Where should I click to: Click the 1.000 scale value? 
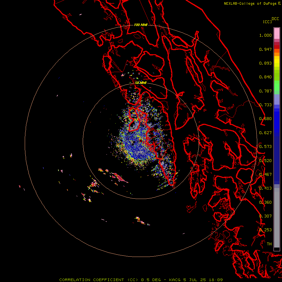point(265,35)
